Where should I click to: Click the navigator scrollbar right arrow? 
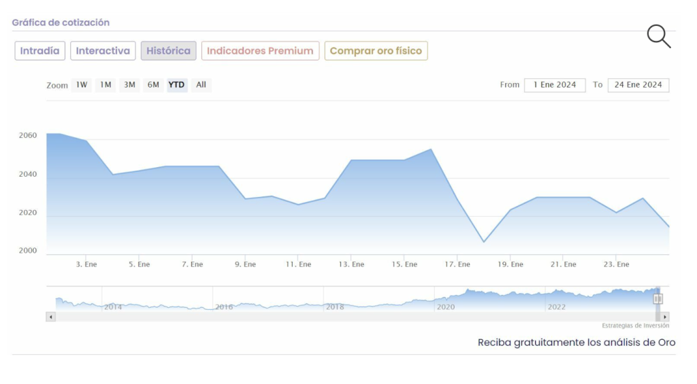(665, 317)
